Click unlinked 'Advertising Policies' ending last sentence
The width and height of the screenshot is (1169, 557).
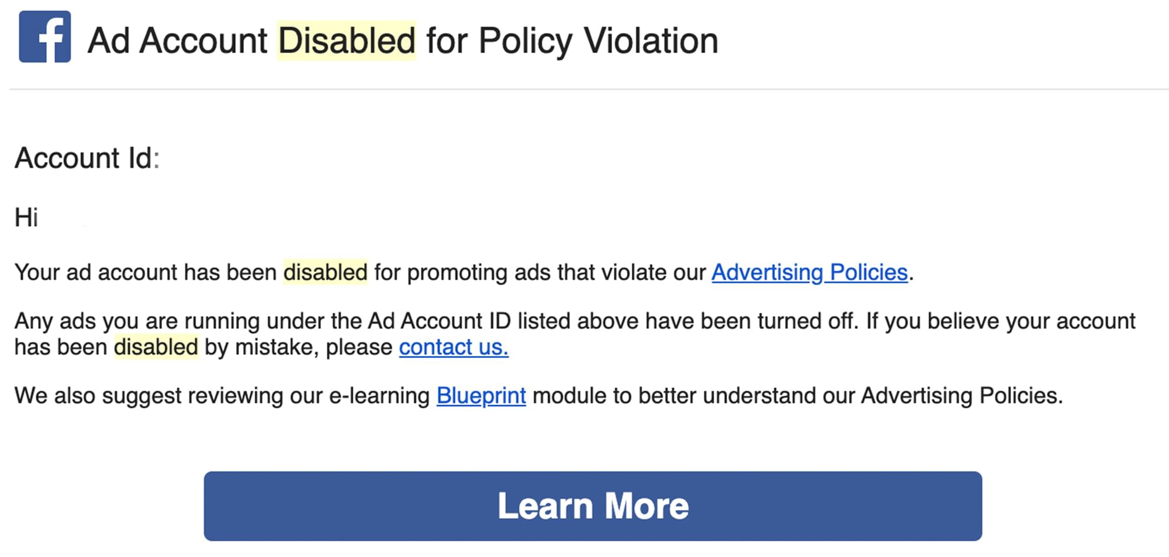coord(961,396)
